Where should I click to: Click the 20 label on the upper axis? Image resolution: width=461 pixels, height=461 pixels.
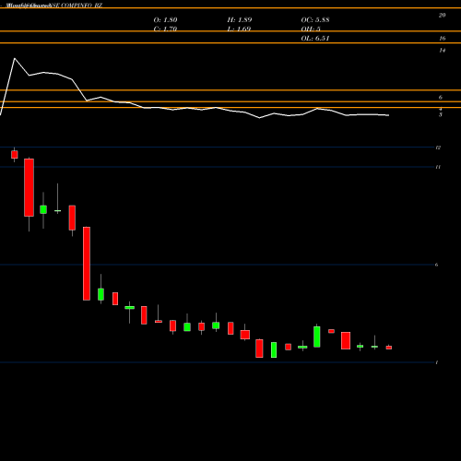click(x=442, y=15)
